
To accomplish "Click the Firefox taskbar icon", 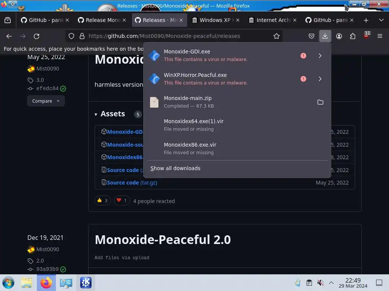I will pos(46,283).
